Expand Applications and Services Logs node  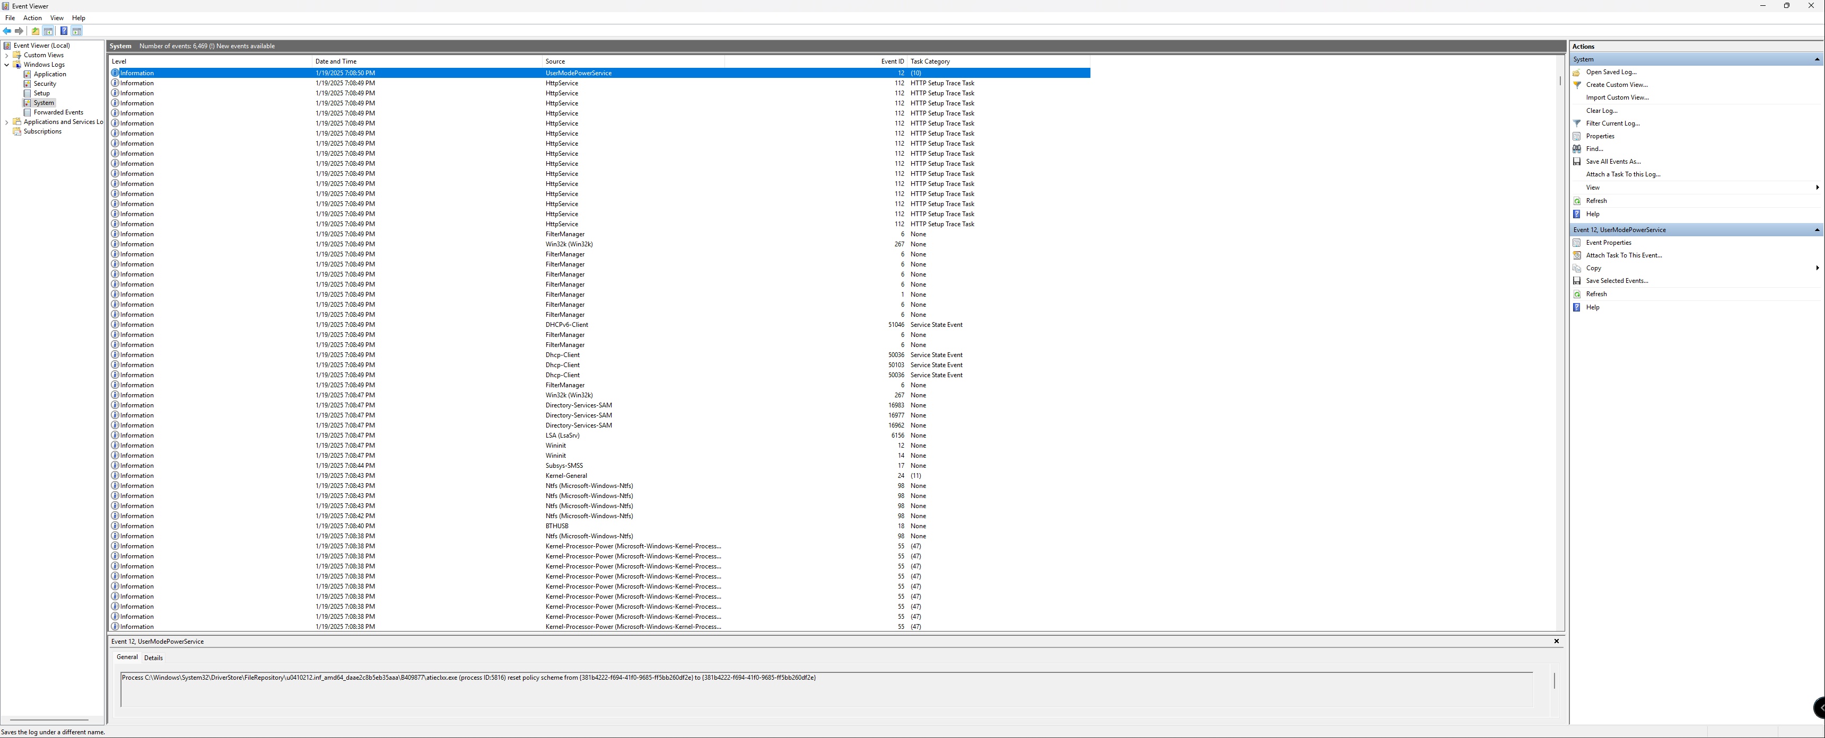[7, 122]
